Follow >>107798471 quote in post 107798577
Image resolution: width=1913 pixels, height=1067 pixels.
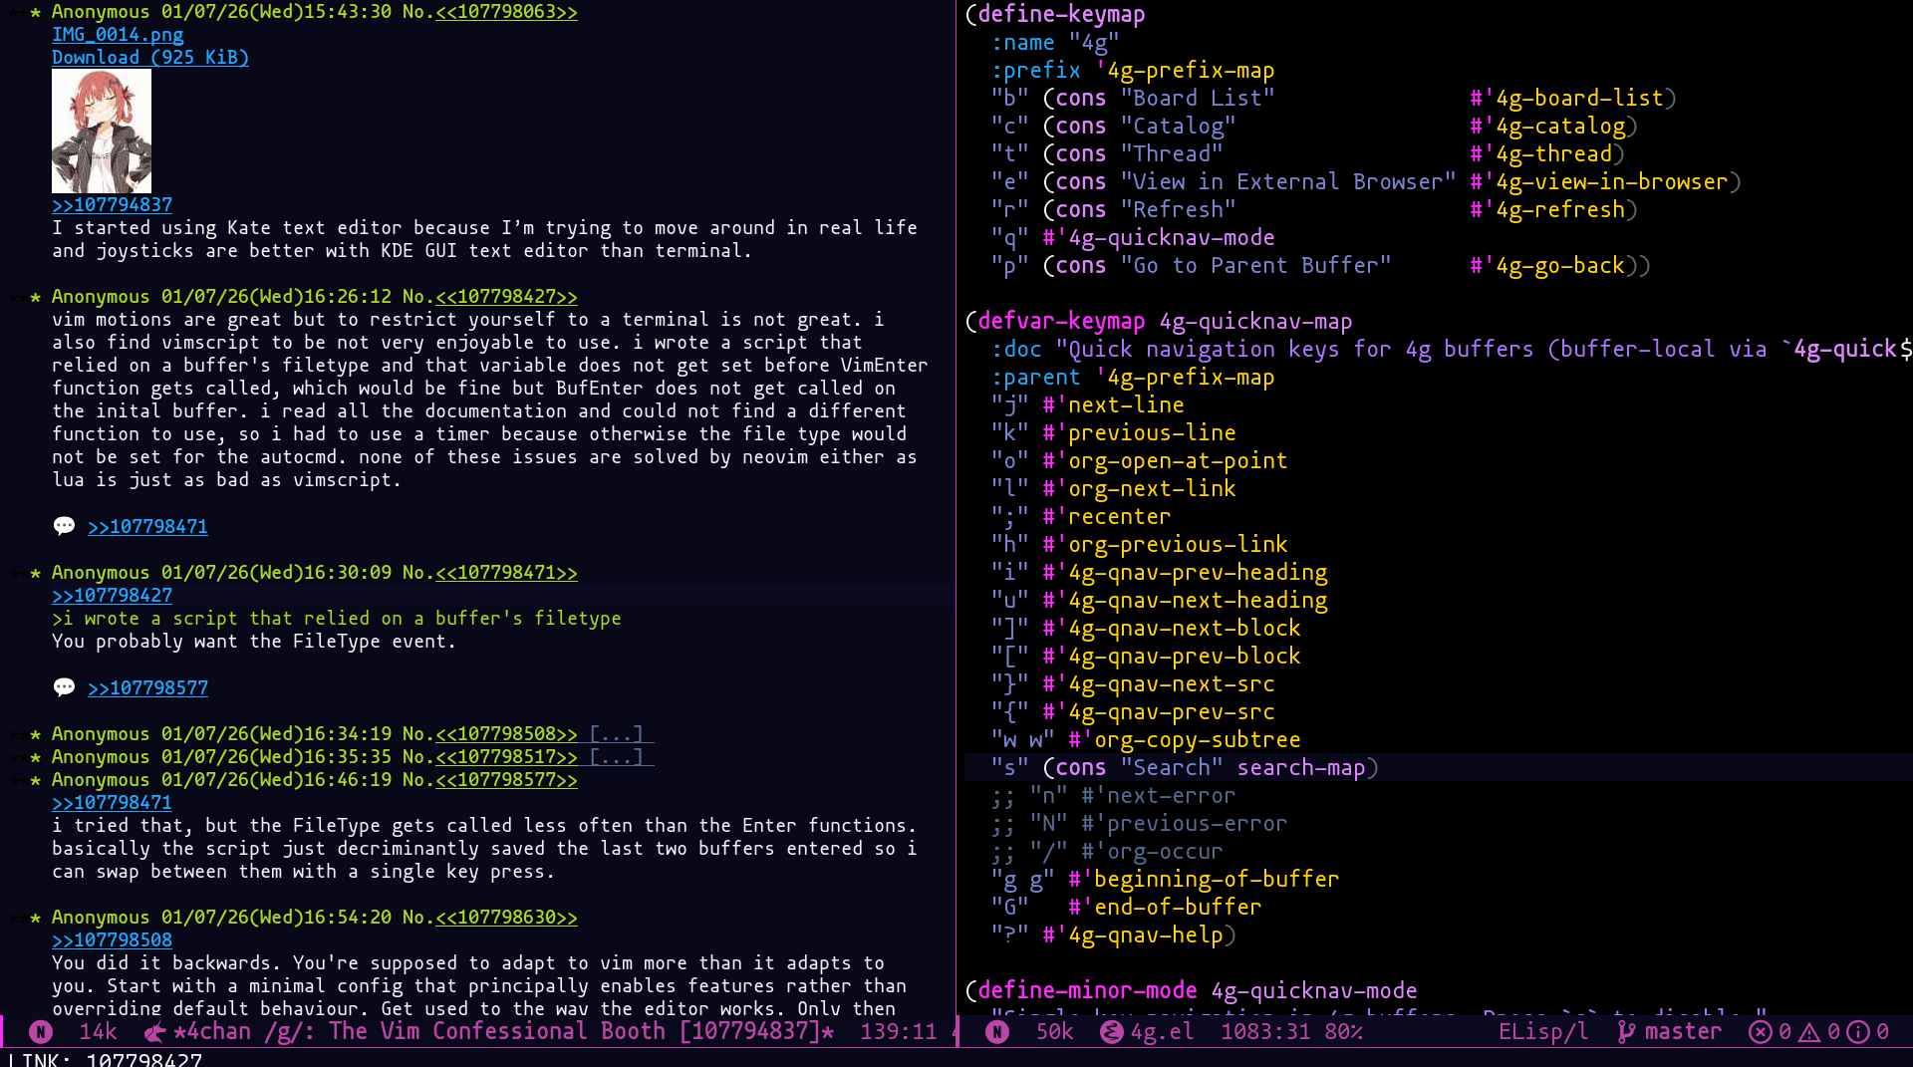coord(113,803)
